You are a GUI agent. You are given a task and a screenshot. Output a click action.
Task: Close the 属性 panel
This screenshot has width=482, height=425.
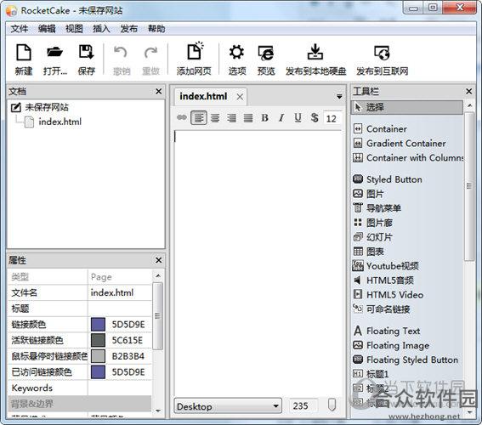click(159, 260)
